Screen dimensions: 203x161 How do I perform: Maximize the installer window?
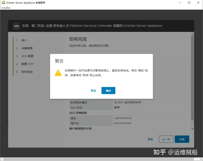coord(189,3)
